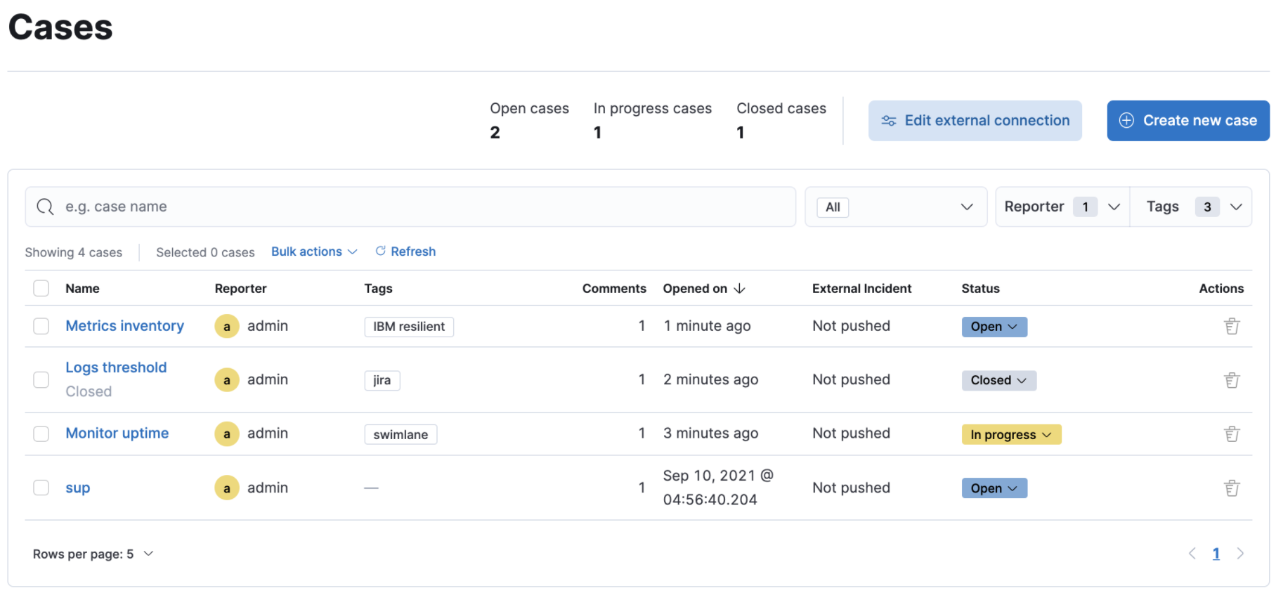This screenshot has height=593, width=1276.
Task: Open Rows per page selector
Action: tap(93, 554)
